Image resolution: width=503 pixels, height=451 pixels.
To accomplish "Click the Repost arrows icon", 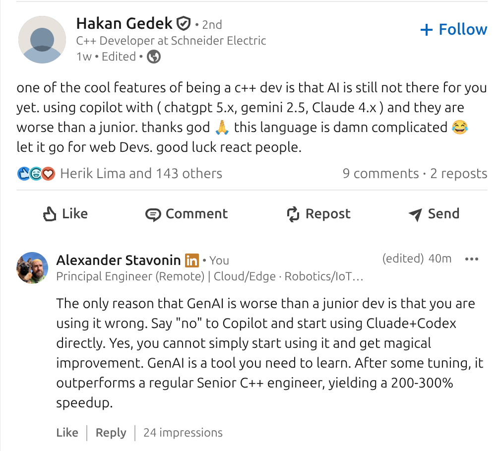I will point(293,214).
